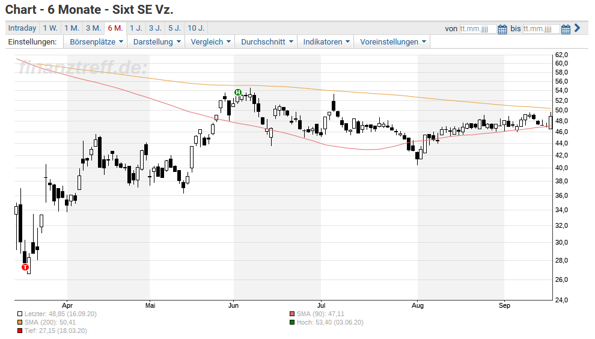This screenshot has width=595, height=339.
Task: Open the Indikatoren dropdown menu
Action: coord(326,41)
